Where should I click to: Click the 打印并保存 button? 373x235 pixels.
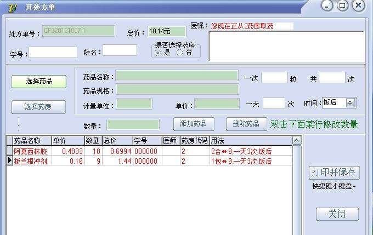tap(334, 173)
